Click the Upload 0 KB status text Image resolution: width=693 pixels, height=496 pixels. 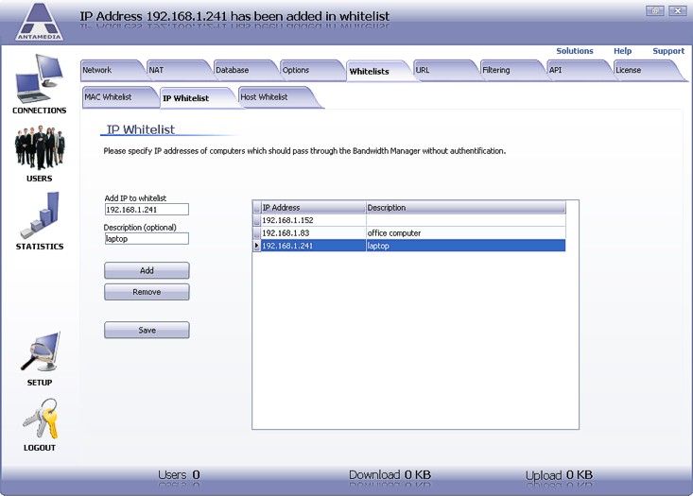[x=559, y=475]
